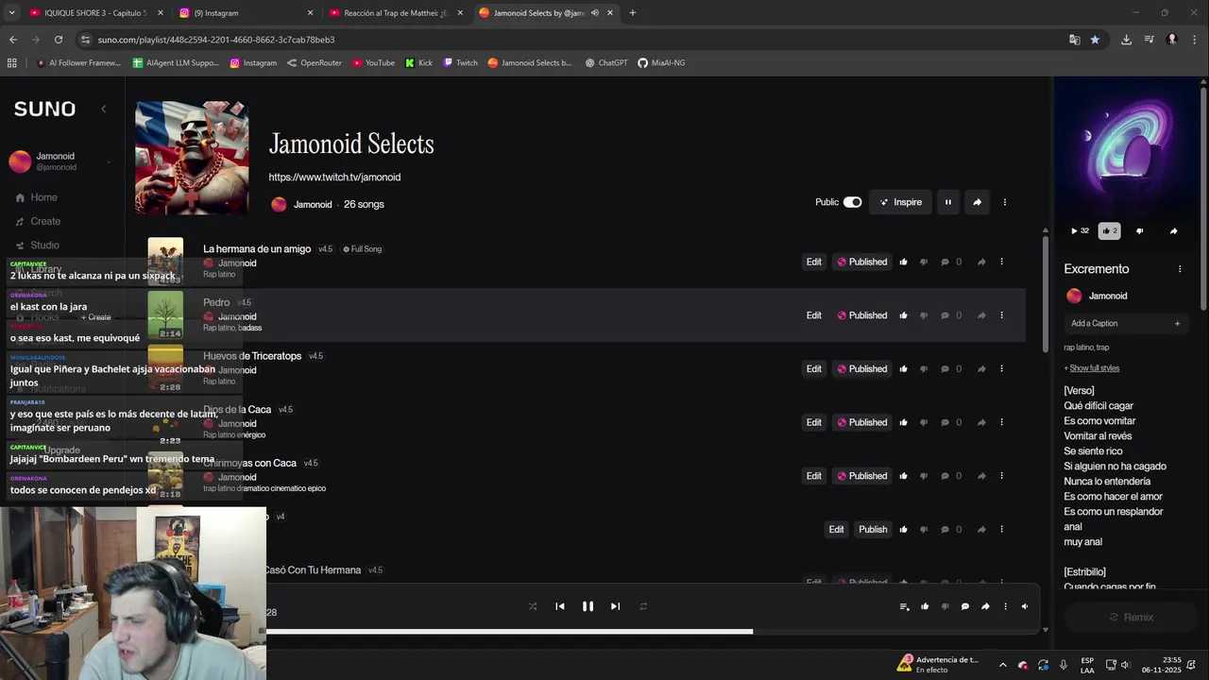Toggle repeat in the player bar
The height and width of the screenshot is (680, 1209).
pos(643,606)
